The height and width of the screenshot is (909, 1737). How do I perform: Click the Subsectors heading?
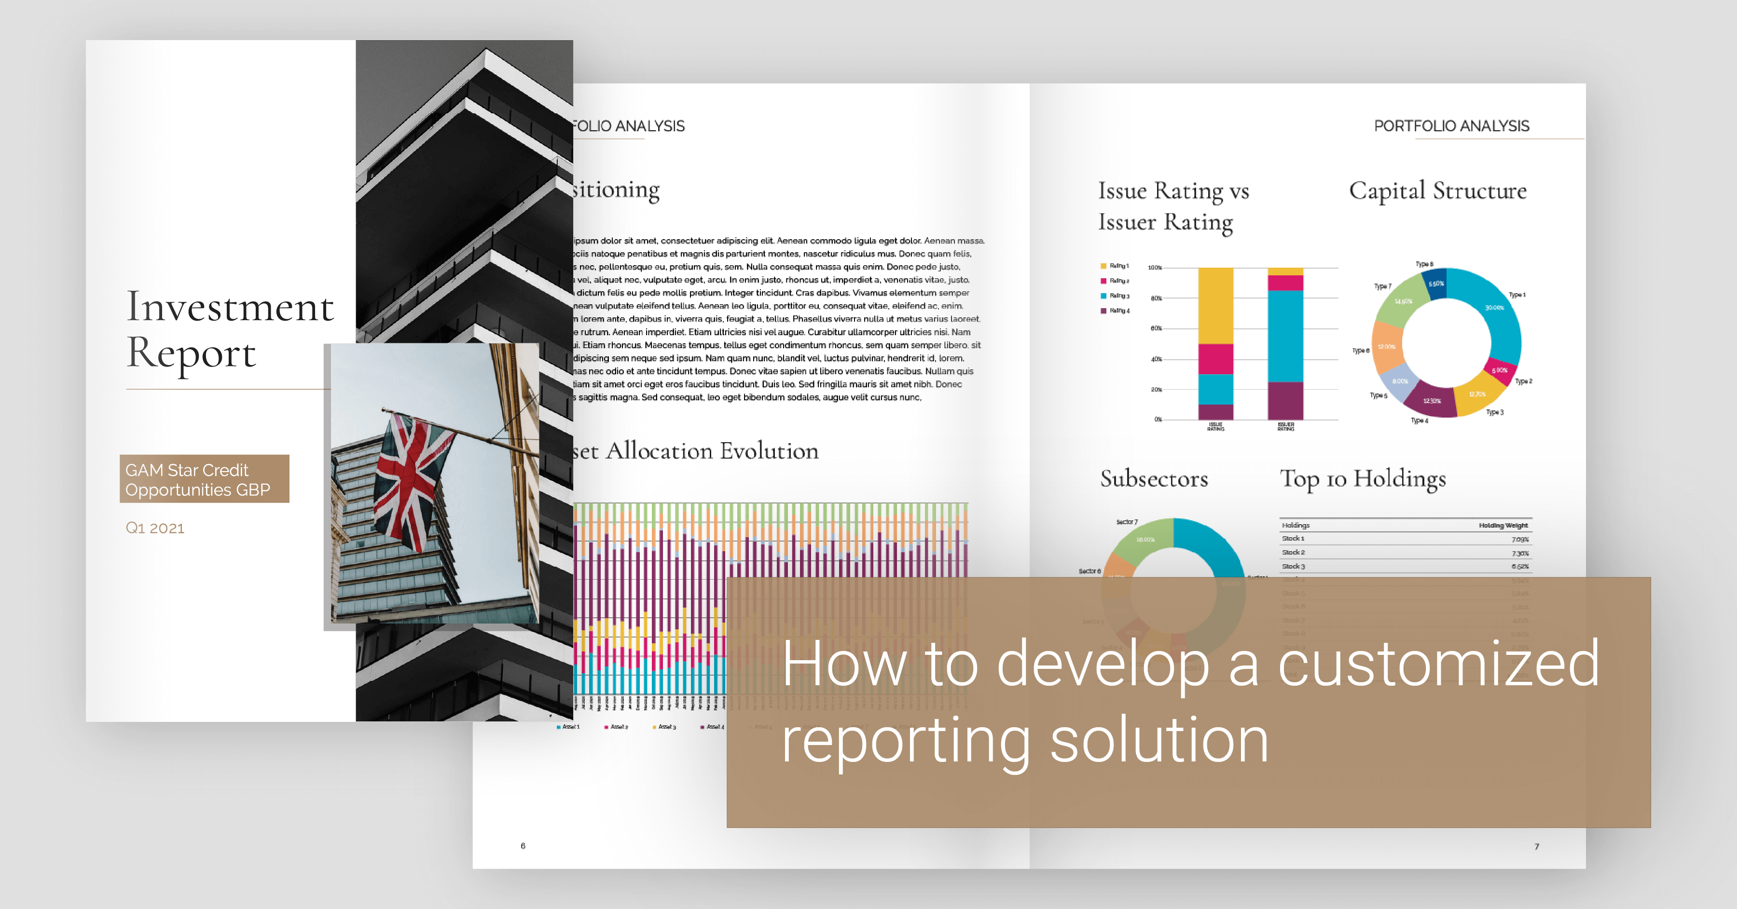coord(1154,478)
